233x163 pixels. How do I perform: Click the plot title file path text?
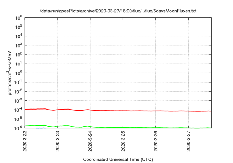click(118, 11)
